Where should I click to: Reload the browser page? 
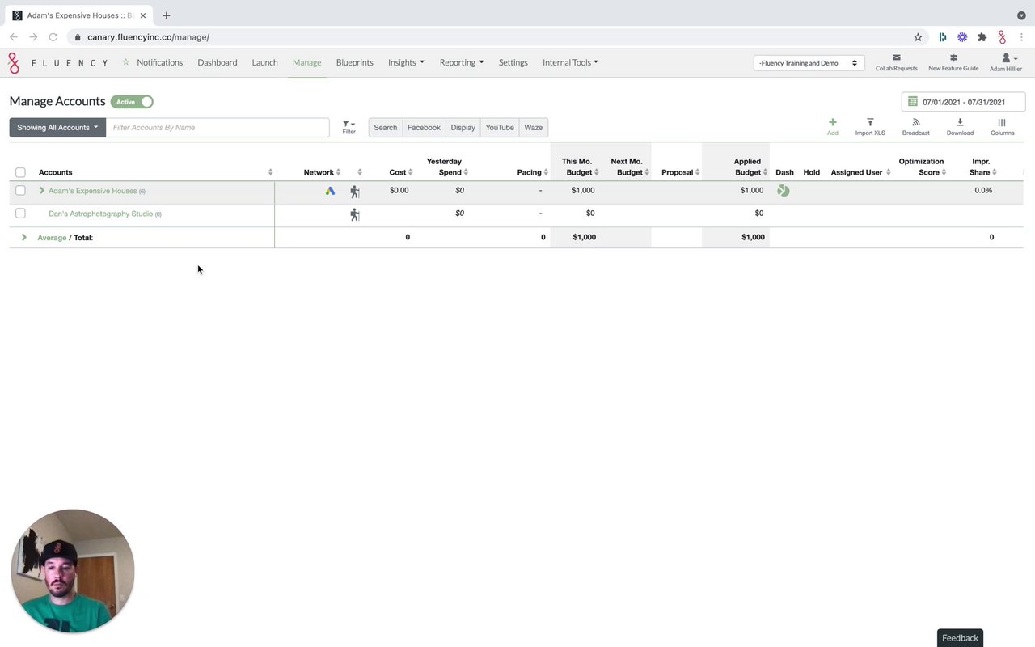click(53, 37)
